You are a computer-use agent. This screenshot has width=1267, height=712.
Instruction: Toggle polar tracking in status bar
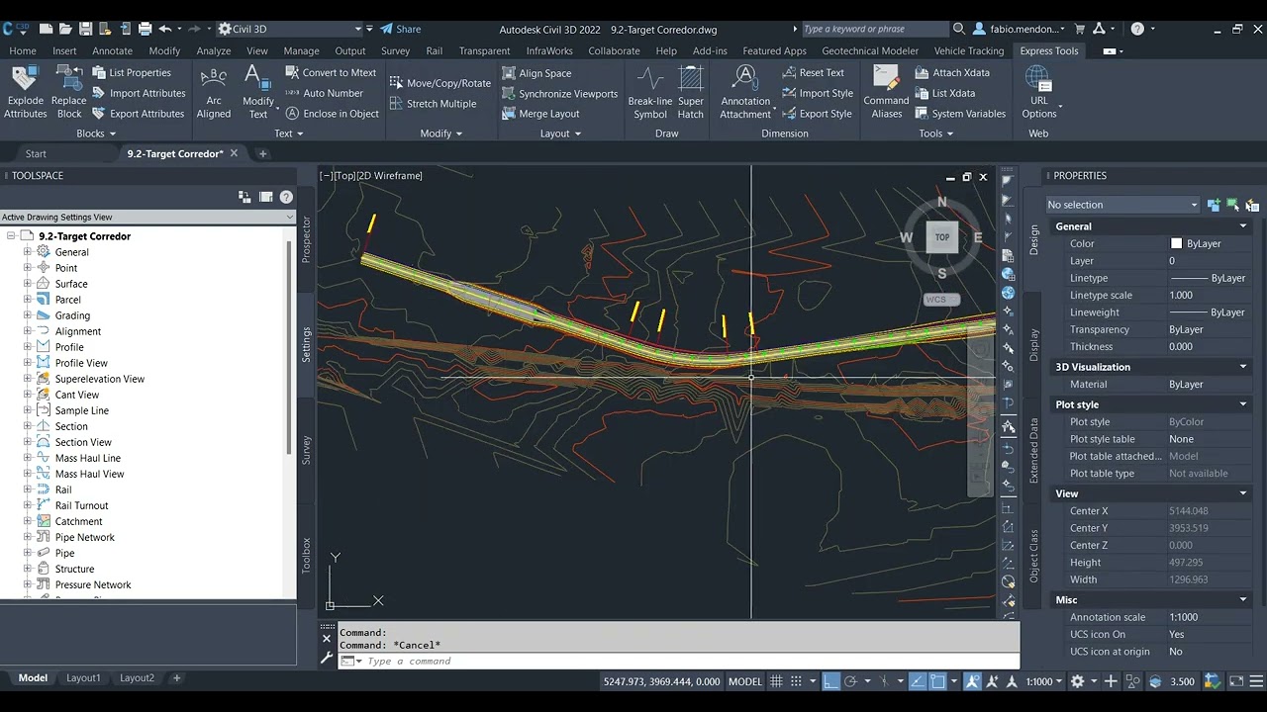coord(850,681)
